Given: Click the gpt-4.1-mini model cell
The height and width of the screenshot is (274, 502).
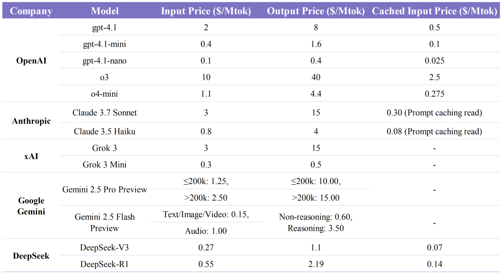Looking at the screenshot, I should pos(105,44).
